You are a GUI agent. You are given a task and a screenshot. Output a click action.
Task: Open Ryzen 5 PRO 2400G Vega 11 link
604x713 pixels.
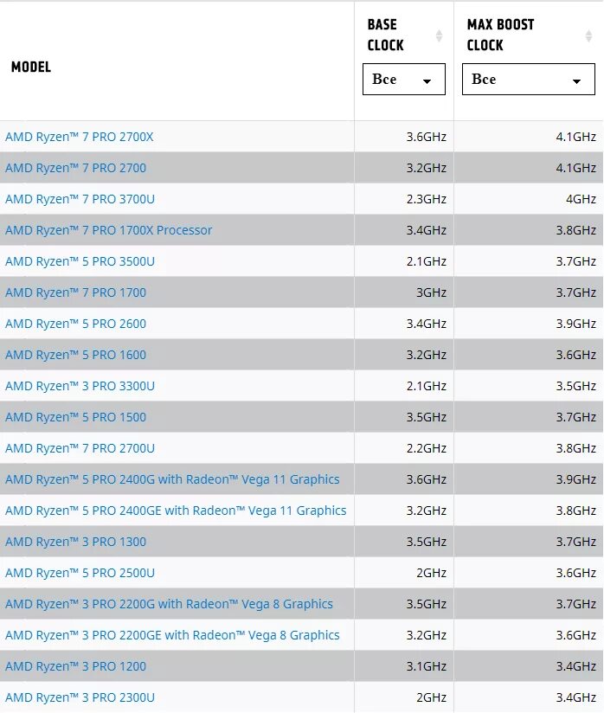(172, 479)
